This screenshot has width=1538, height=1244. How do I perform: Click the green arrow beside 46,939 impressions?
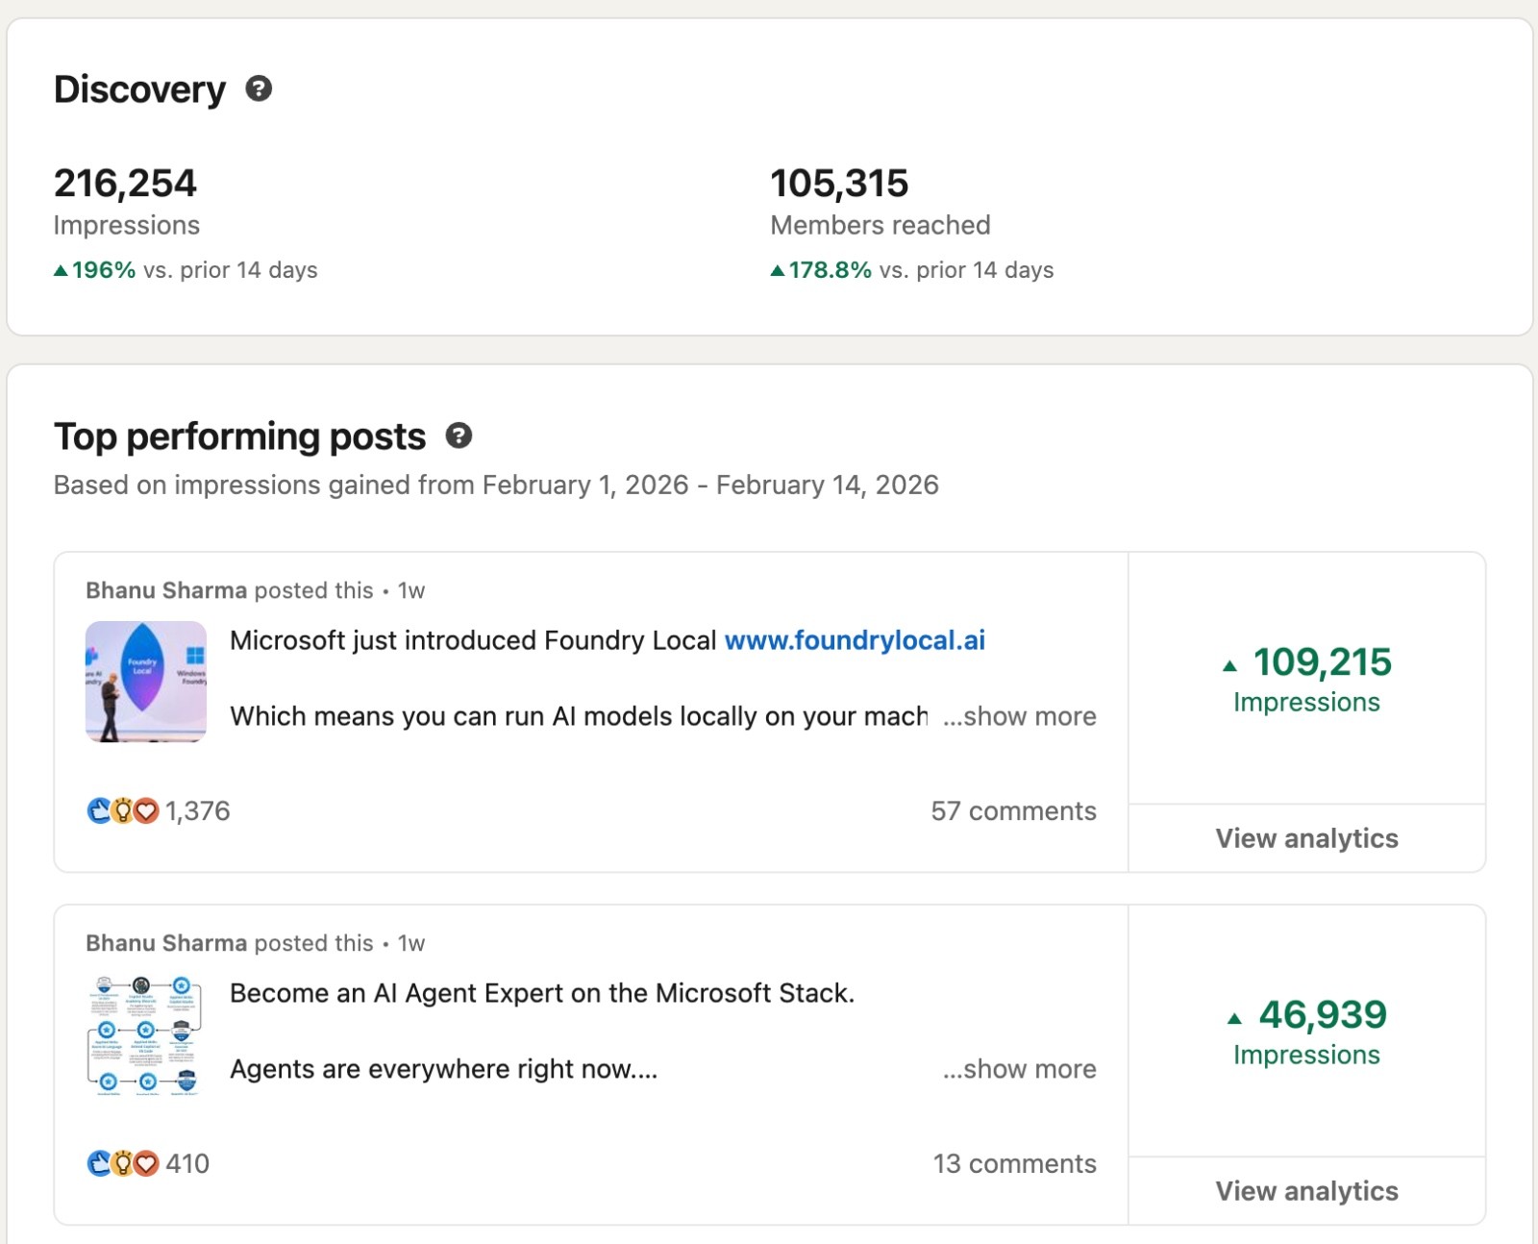click(1234, 1018)
